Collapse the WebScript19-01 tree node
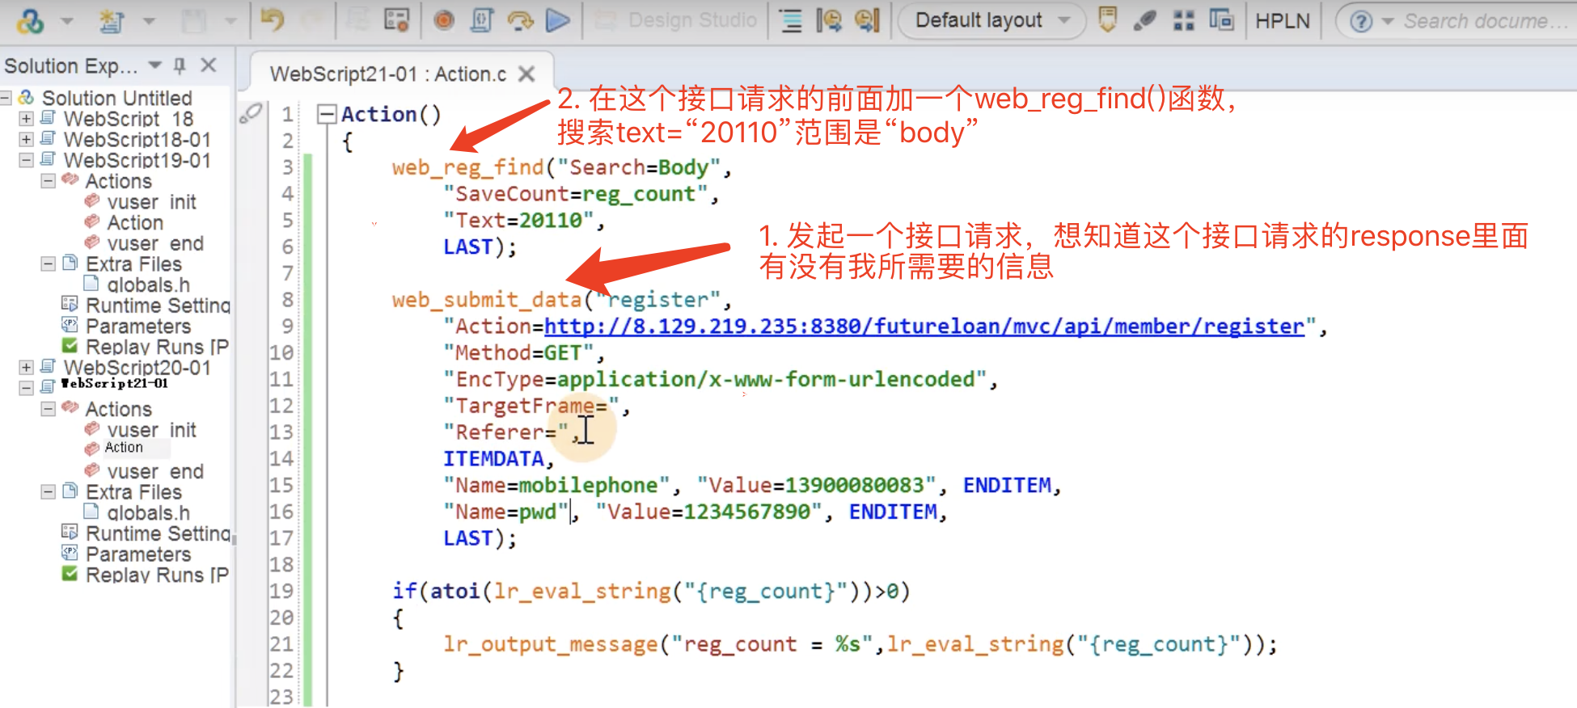The width and height of the screenshot is (1577, 708). pyautogui.click(x=26, y=160)
